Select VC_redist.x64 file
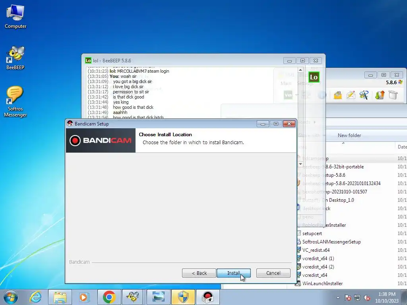 pyautogui.click(x=316, y=250)
